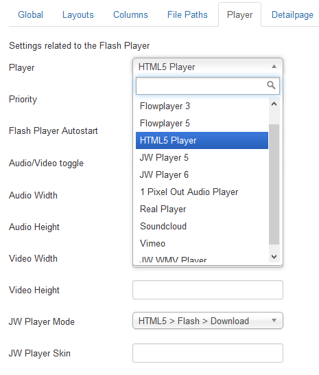Pick Vimeo in the player list
This screenshot has height=375, width=319.
(202, 243)
